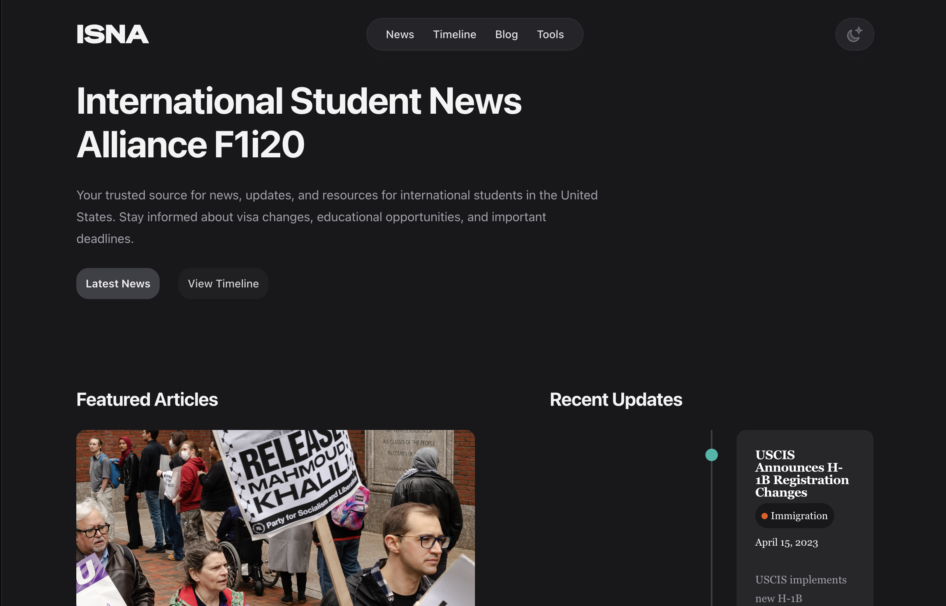The height and width of the screenshot is (606, 946).
Task: Click the View Timeline button
Action: click(x=223, y=284)
